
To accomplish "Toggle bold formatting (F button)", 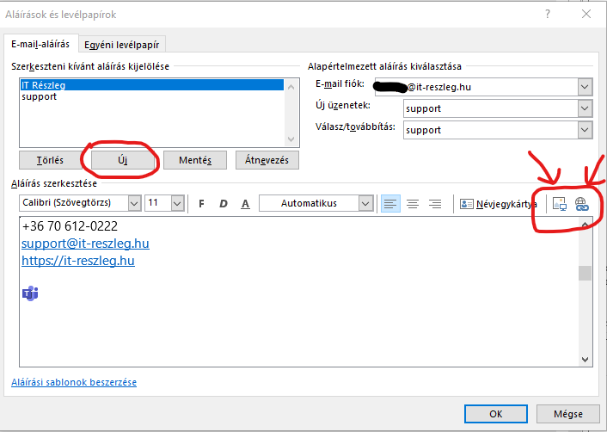I will (201, 204).
